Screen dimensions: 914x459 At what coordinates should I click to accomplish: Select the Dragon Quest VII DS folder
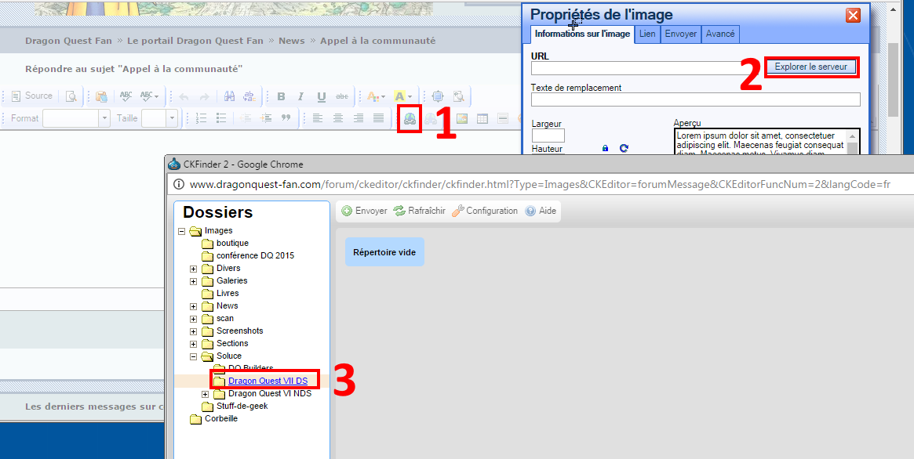click(x=268, y=381)
